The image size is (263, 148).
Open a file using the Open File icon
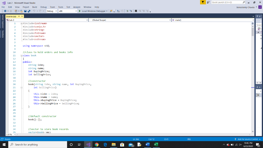pos(21,11)
